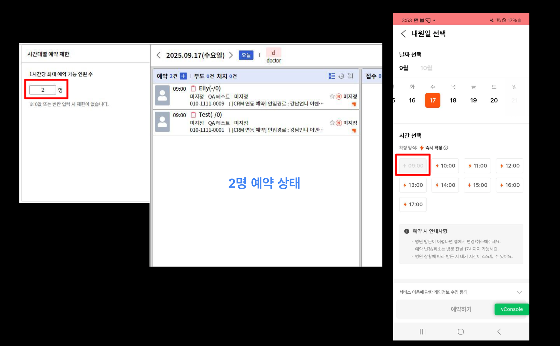Expand 개인정보 수집 동의 section
This screenshot has width=560, height=346.
tap(519, 292)
